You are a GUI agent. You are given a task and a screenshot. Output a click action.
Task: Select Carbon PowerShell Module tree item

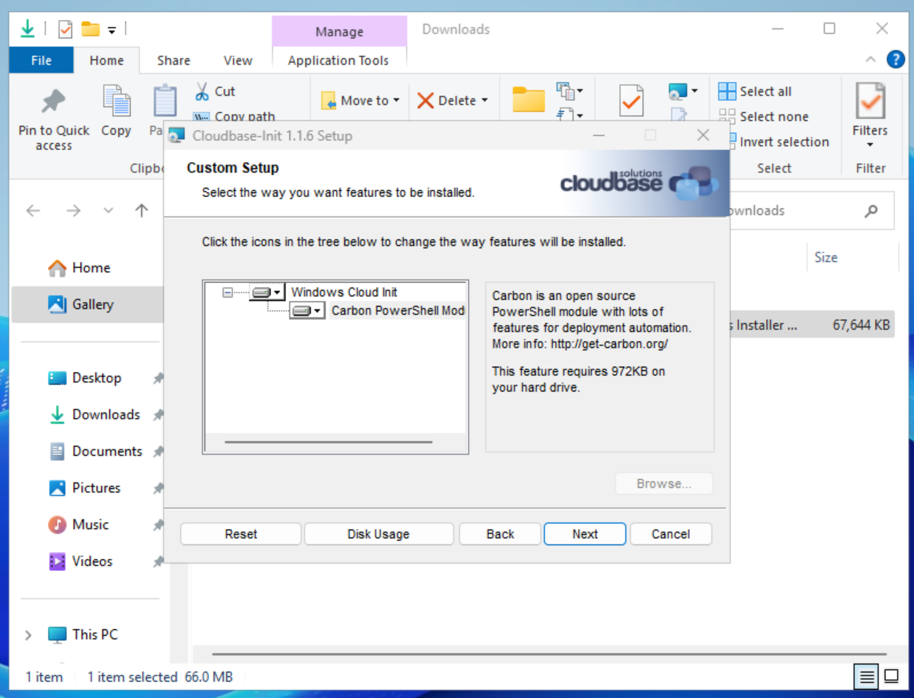(x=398, y=310)
